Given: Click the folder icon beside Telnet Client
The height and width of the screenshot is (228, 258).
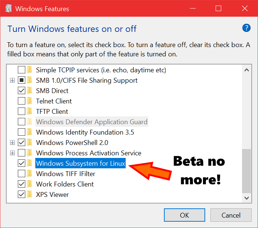Looking at the screenshot, I should coord(30,101).
